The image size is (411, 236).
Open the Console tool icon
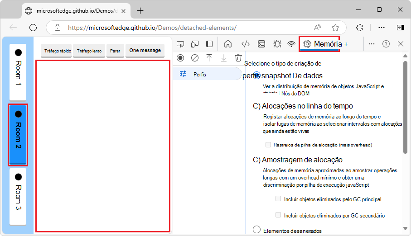pos(261,44)
